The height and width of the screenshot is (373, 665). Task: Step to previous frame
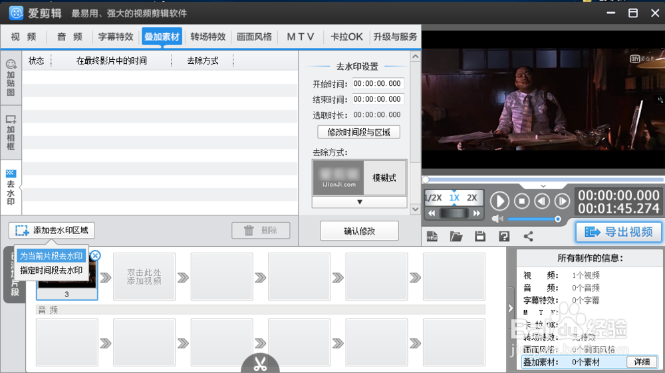pyautogui.click(x=542, y=201)
